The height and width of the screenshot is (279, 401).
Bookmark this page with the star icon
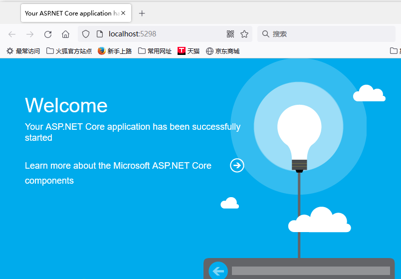[244, 34]
